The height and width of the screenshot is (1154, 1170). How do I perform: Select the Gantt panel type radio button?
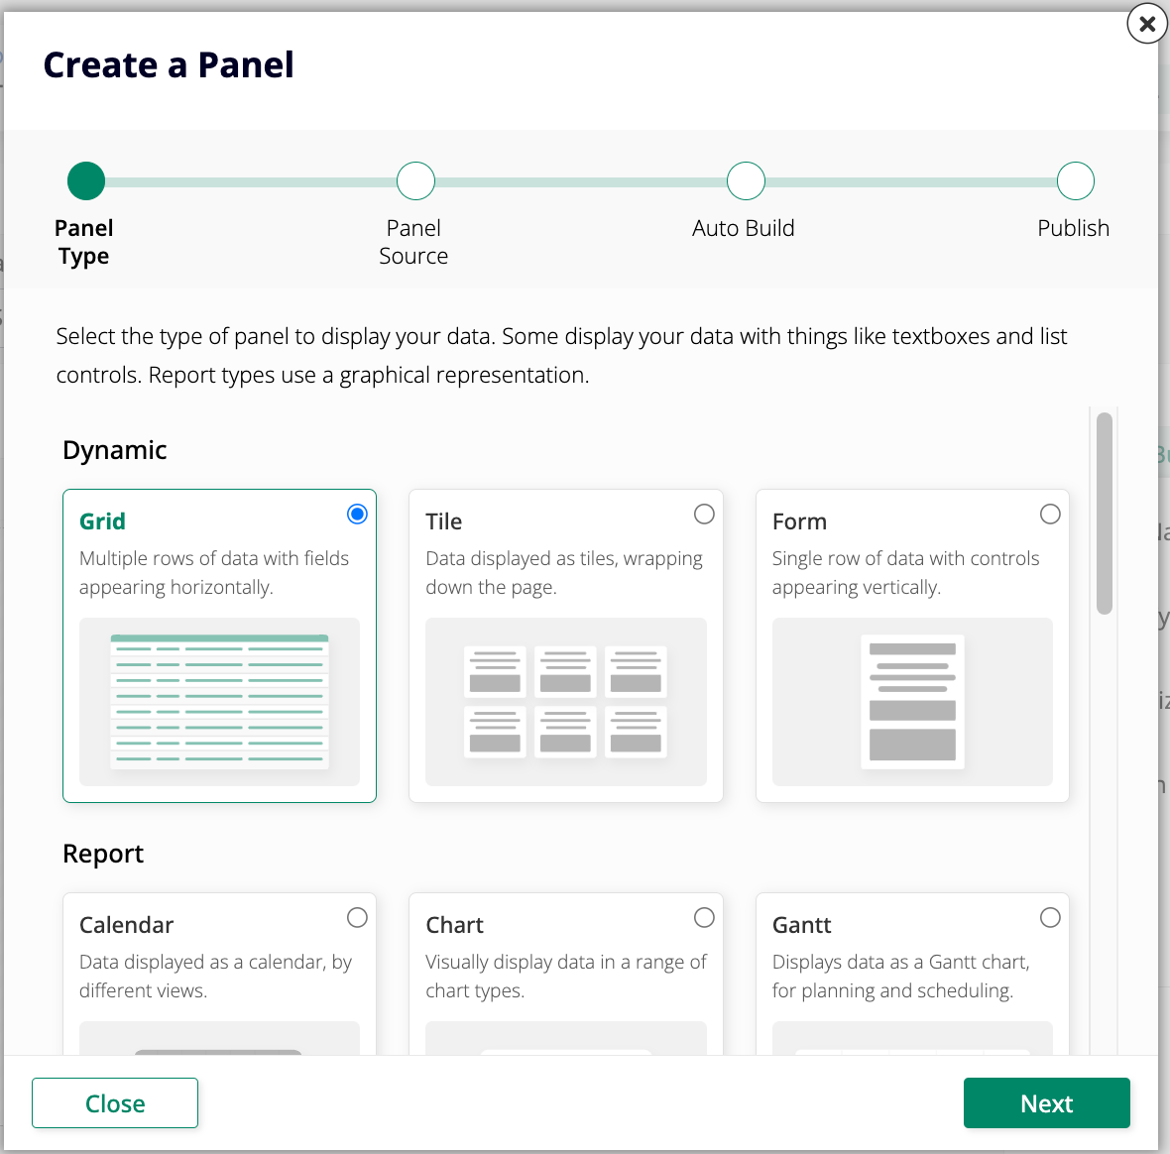(x=1050, y=917)
